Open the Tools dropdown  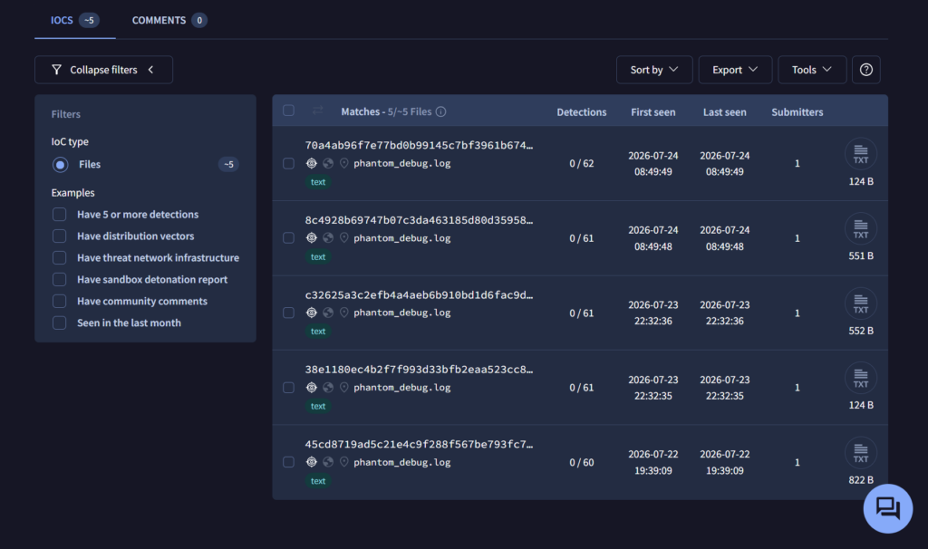tap(812, 70)
